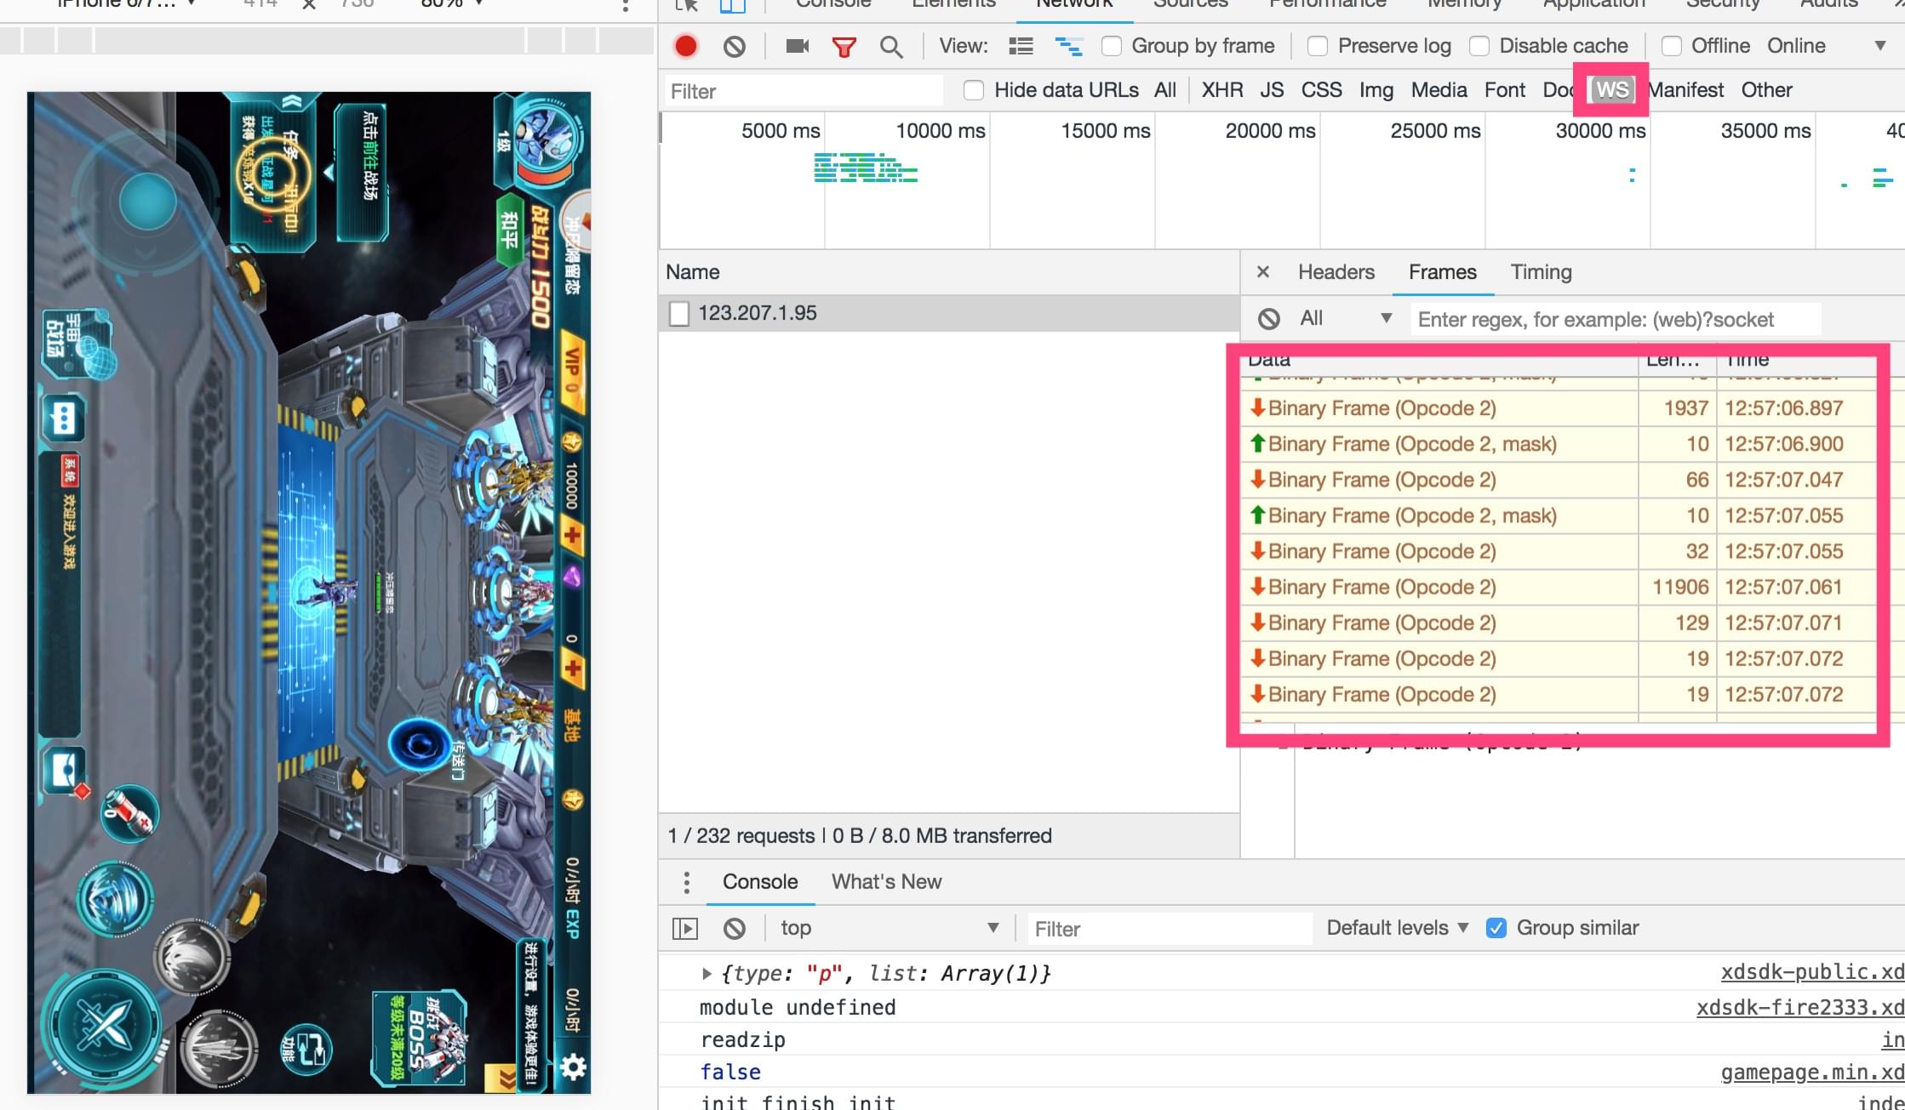Select the 123.207.1.95 request checkbox
The width and height of the screenshot is (1905, 1110).
tap(679, 314)
